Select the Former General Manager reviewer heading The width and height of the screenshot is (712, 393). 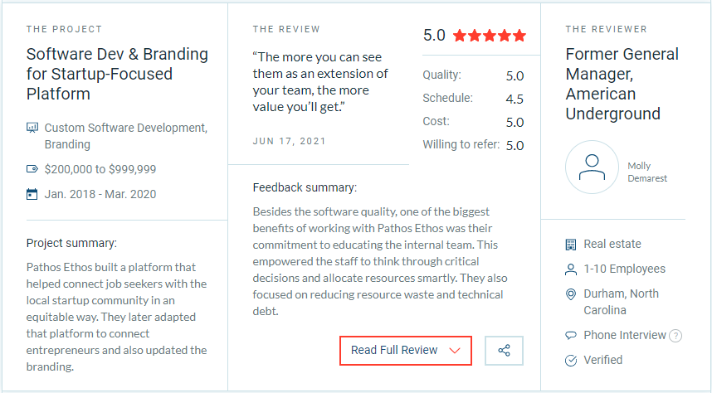click(x=622, y=84)
